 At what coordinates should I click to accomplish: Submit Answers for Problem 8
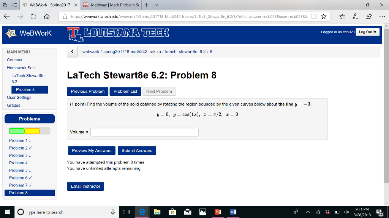tap(136, 150)
